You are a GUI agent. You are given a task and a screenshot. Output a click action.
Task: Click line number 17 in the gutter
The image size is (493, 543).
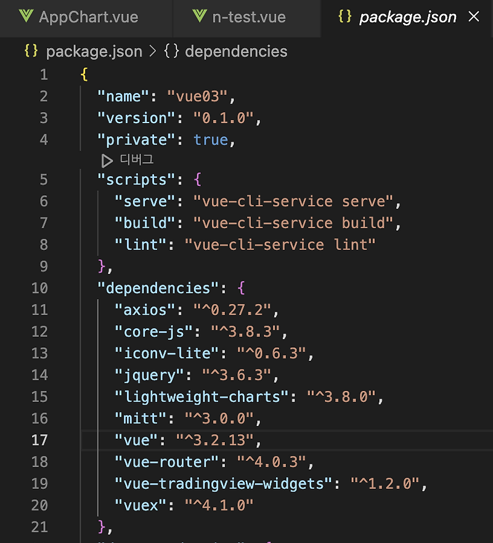click(x=39, y=440)
